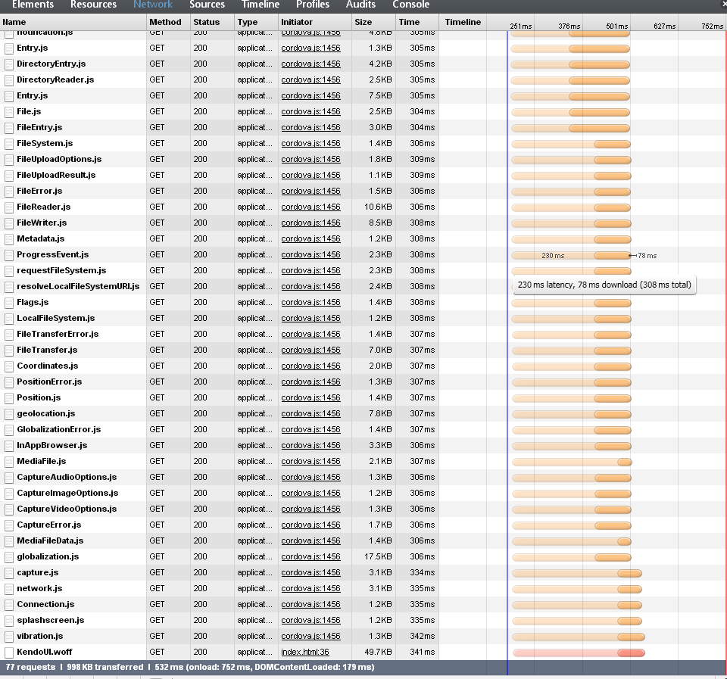Viewport: 727px width, 679px height.
Task: Click the file icon beside DirectoryEntry.js
Action: point(8,64)
